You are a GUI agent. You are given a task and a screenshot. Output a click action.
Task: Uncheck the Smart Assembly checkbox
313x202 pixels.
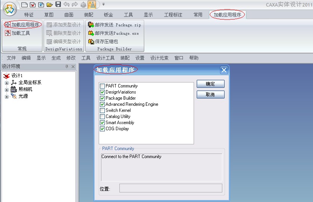(x=102, y=123)
